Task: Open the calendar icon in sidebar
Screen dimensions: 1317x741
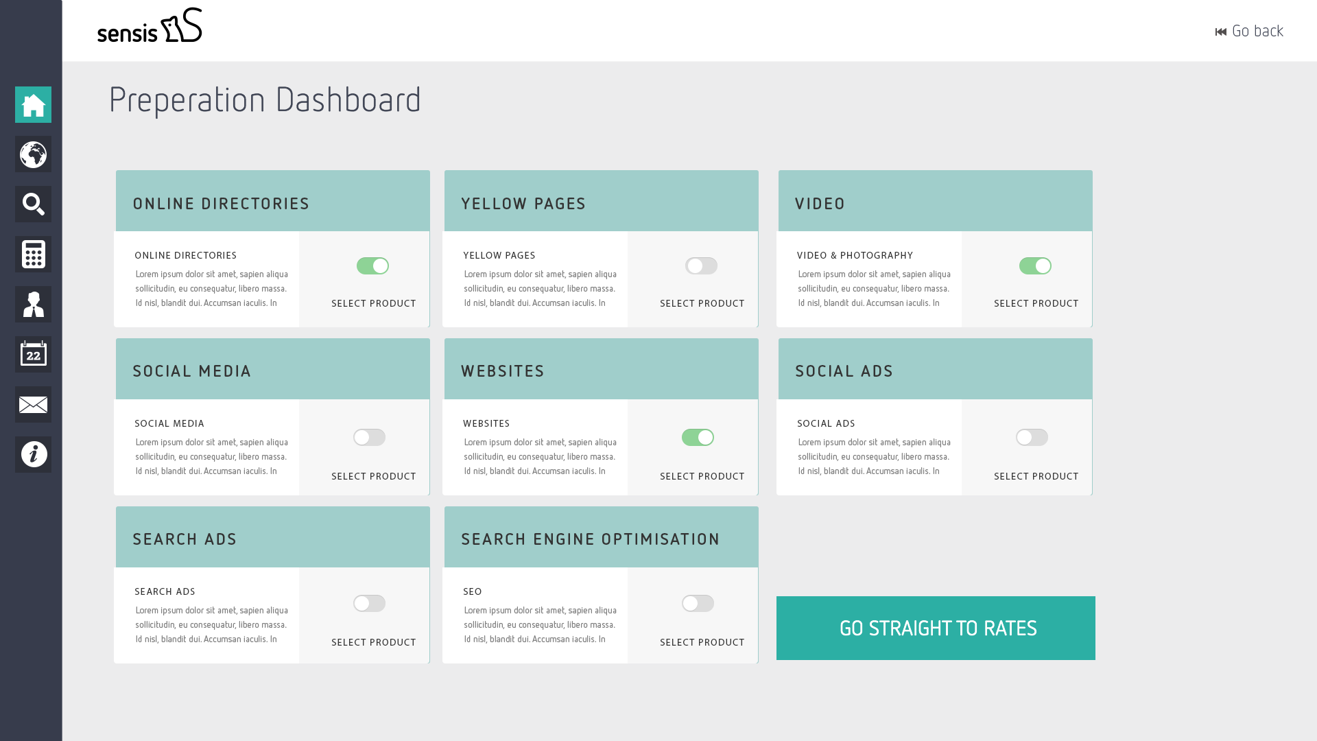Action: click(33, 355)
